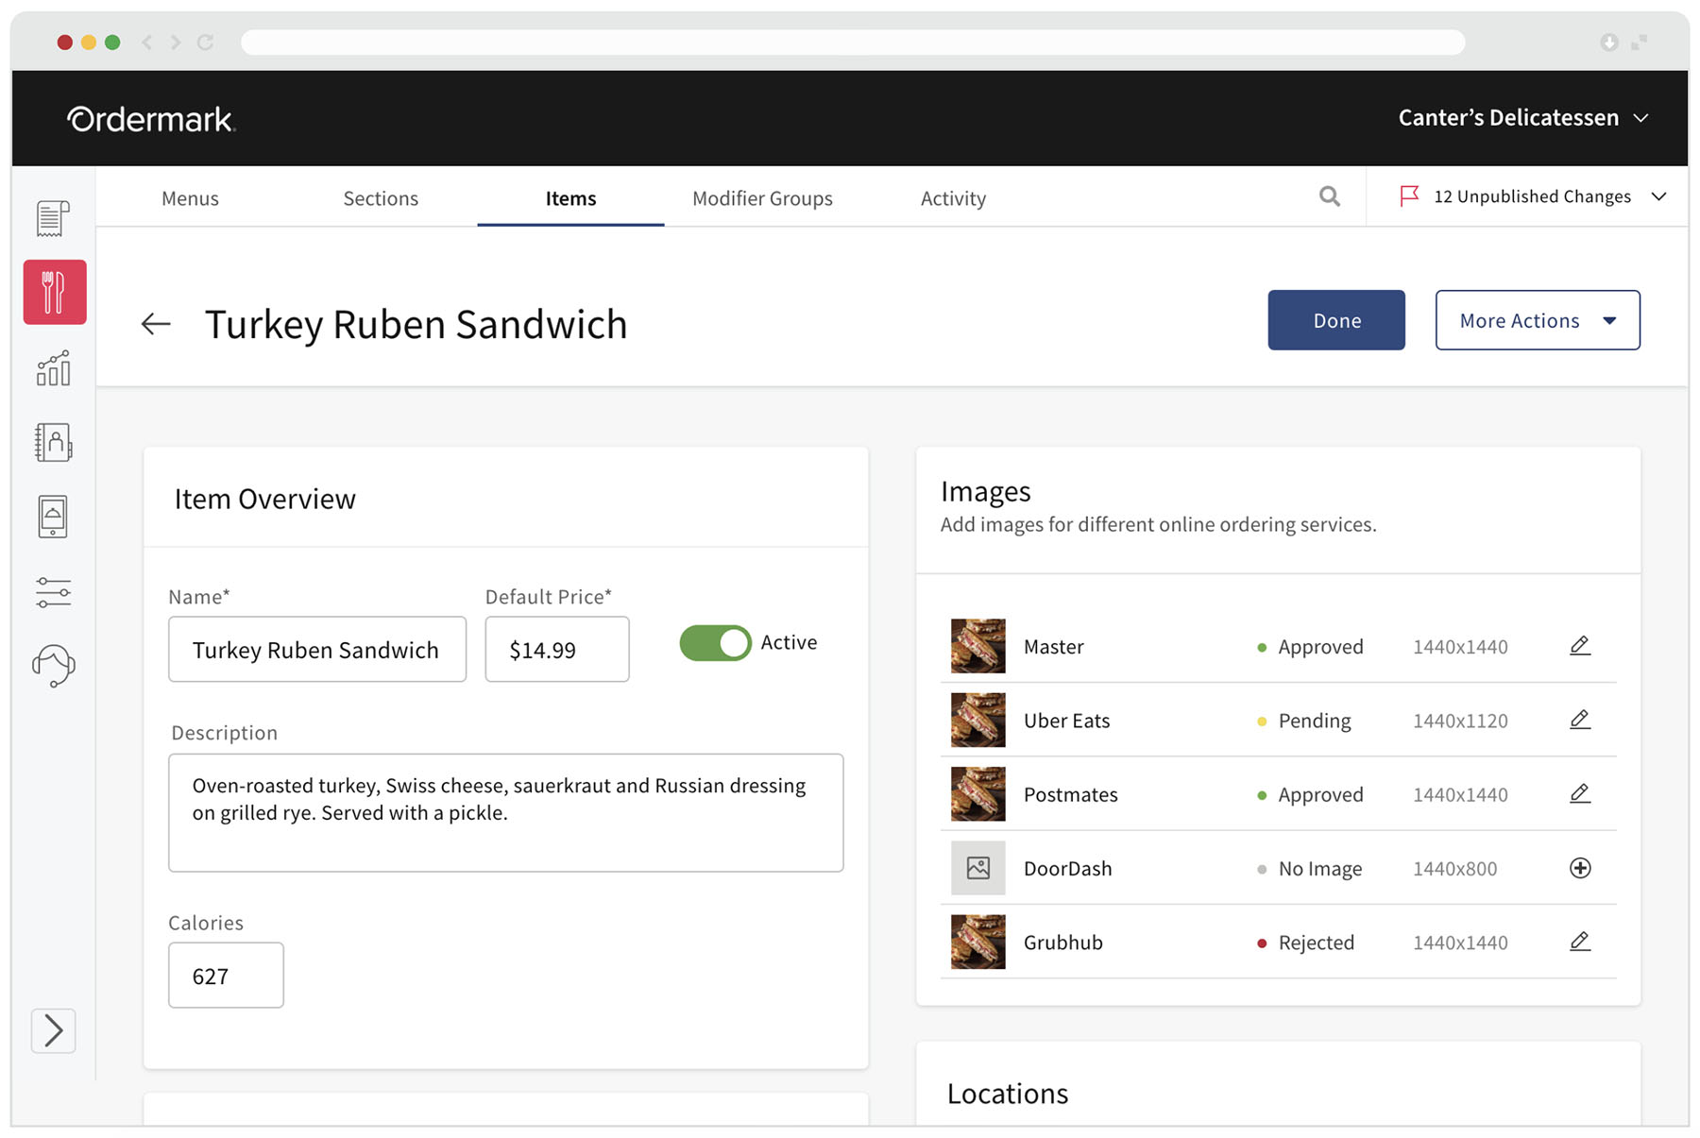Click the 1440x1120 dimension text
This screenshot has width=1700, height=1138.
1460,721
